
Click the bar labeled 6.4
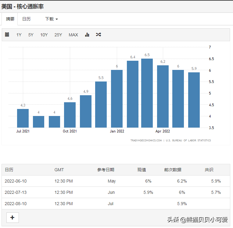(x=133, y=94)
